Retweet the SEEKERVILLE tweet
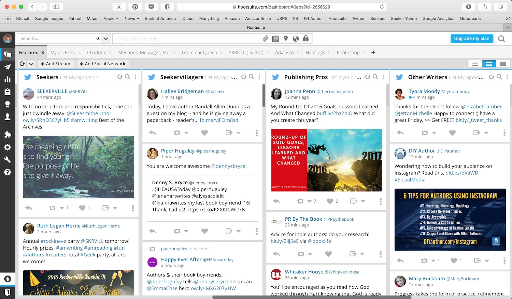Viewport: 512px width, 299px height. click(x=52, y=208)
